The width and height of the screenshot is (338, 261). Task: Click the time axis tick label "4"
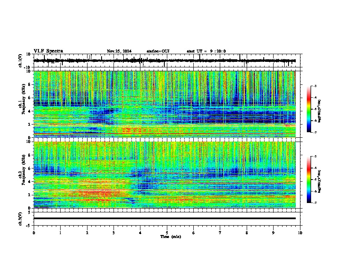point(140,233)
